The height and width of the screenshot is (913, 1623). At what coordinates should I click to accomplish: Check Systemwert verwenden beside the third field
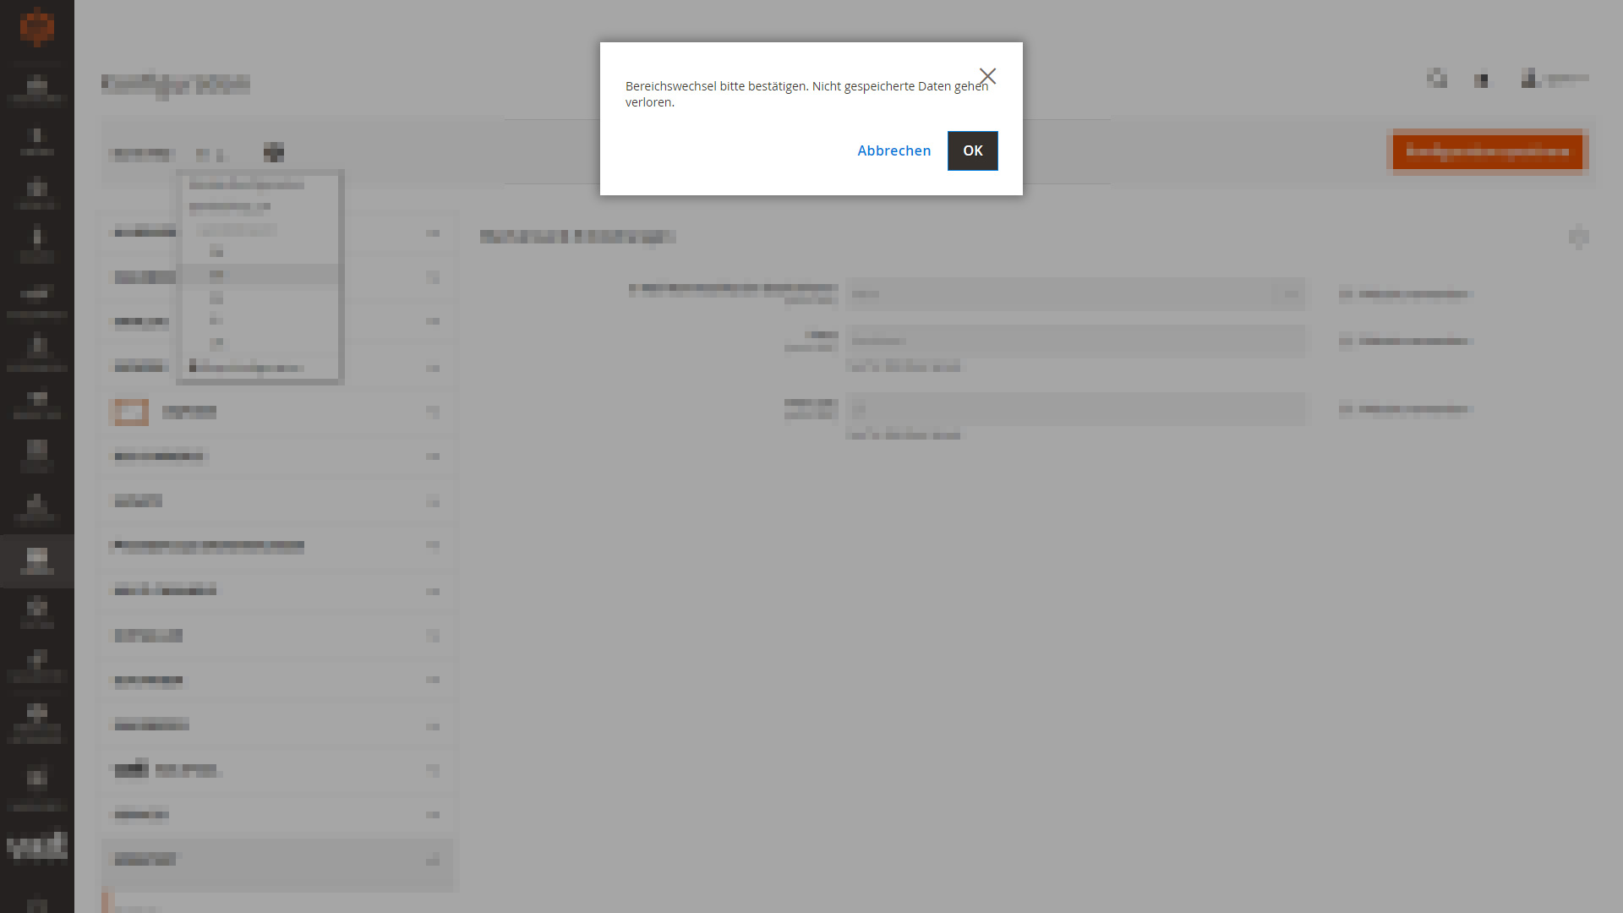click(x=1347, y=410)
